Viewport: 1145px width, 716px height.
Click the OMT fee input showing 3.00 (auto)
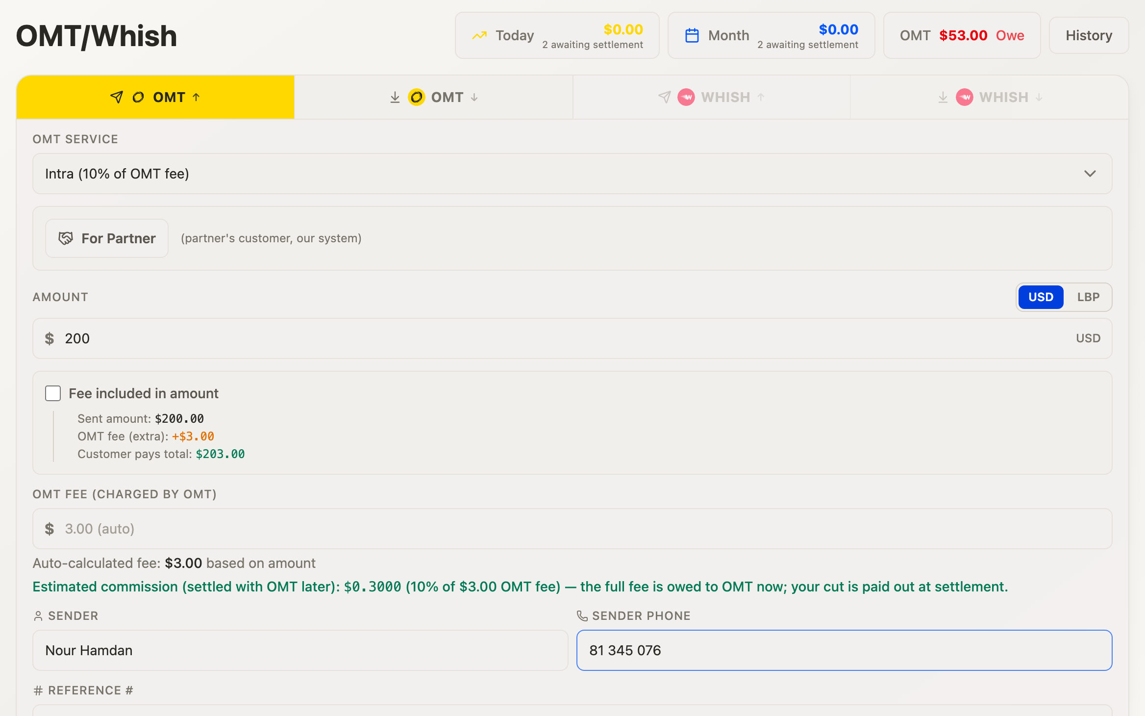tap(572, 529)
